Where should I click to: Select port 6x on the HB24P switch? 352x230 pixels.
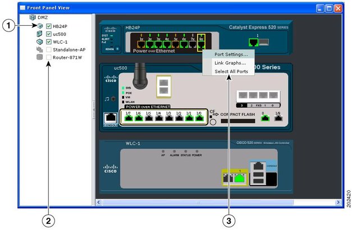click(x=184, y=44)
